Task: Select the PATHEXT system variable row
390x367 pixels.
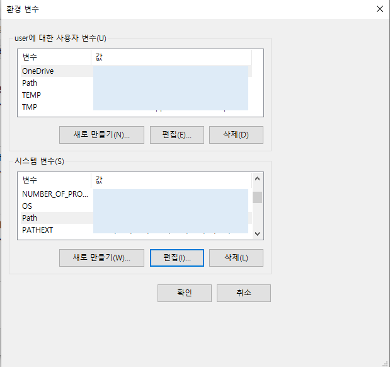Action: [136, 230]
